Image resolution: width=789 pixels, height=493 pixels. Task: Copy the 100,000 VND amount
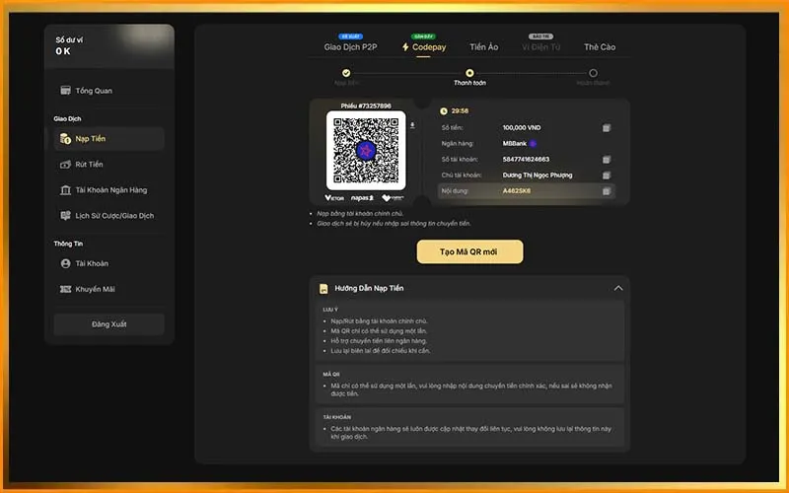[607, 128]
